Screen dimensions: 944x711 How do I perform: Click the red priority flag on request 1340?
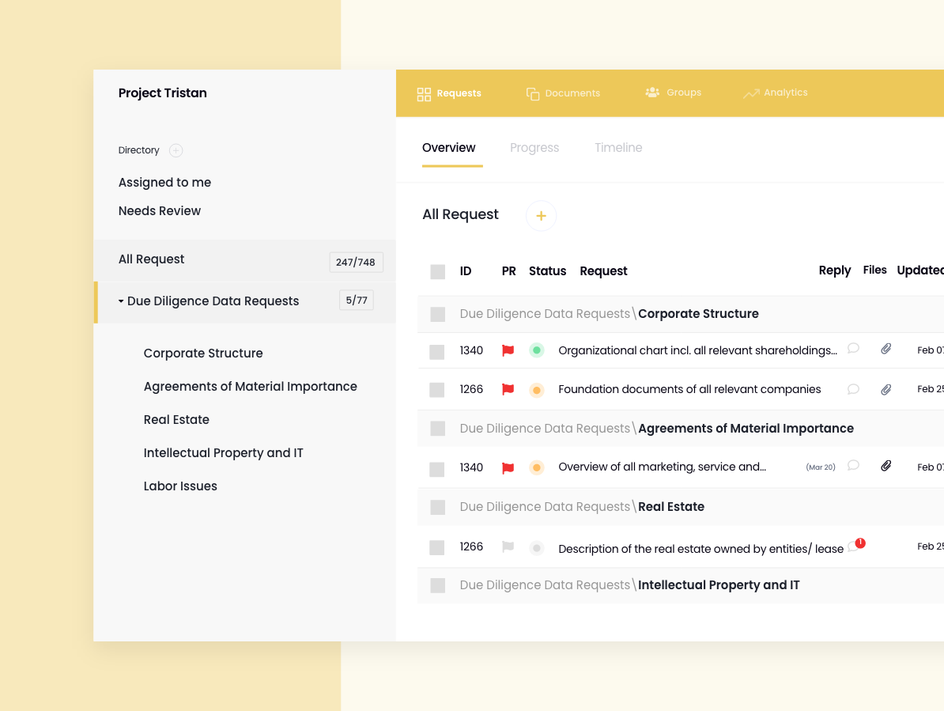508,350
